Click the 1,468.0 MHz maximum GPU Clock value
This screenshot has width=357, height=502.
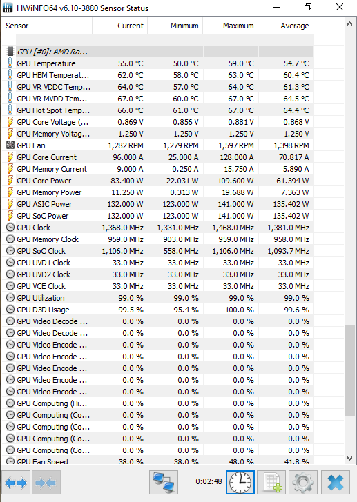coord(233,228)
